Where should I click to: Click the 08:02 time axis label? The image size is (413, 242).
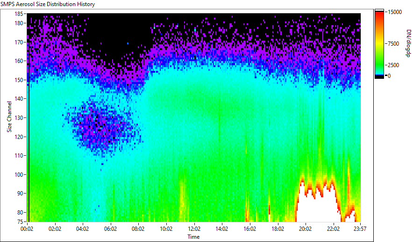click(138, 229)
